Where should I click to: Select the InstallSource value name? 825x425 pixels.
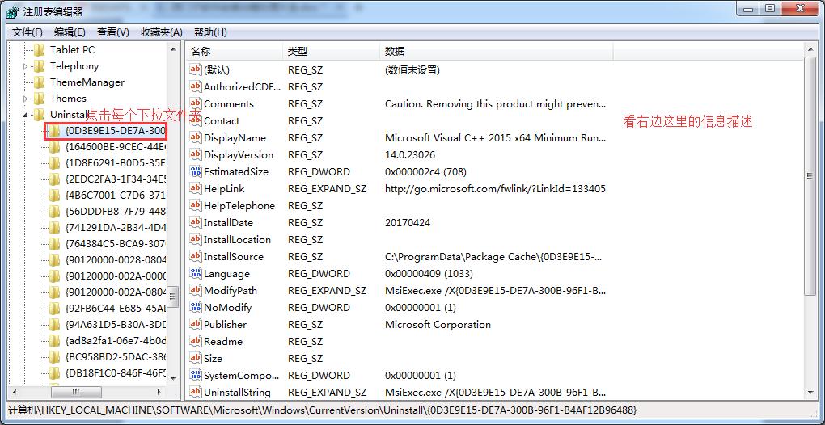(x=234, y=256)
